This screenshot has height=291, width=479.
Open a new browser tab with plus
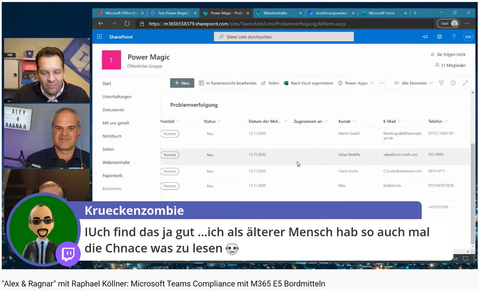pos(415,13)
